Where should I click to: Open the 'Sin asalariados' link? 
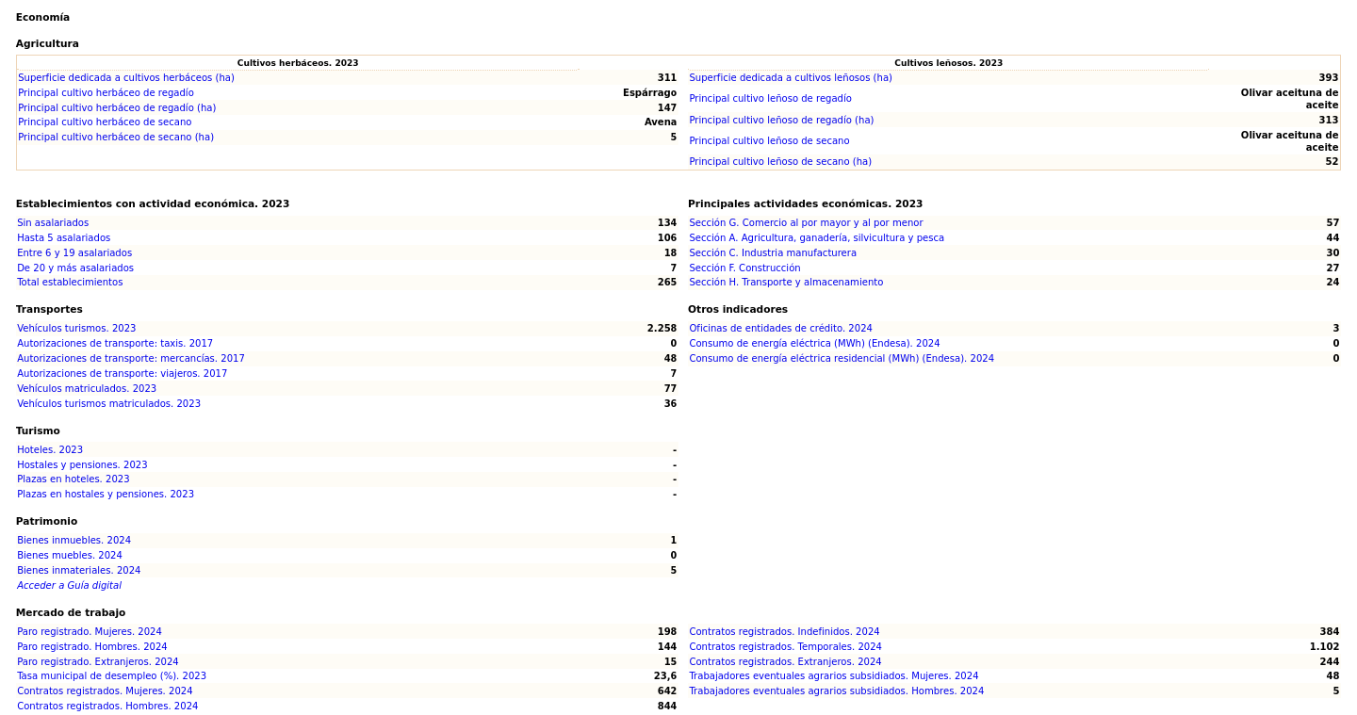(53, 223)
